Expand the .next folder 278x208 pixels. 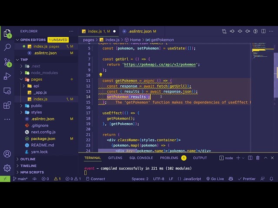click(21, 66)
